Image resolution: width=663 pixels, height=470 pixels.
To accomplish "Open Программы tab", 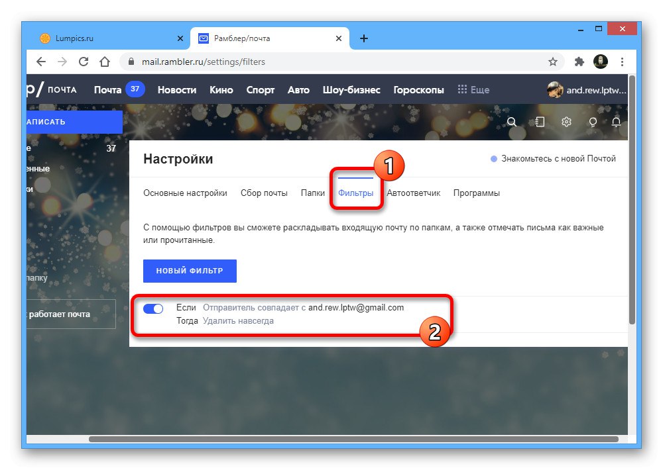I will [477, 193].
